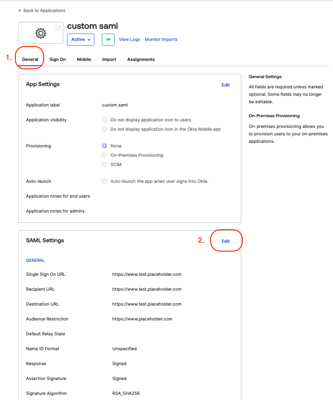Enable Auto-launch the app checkbox
The width and height of the screenshot is (333, 400).
click(x=104, y=181)
